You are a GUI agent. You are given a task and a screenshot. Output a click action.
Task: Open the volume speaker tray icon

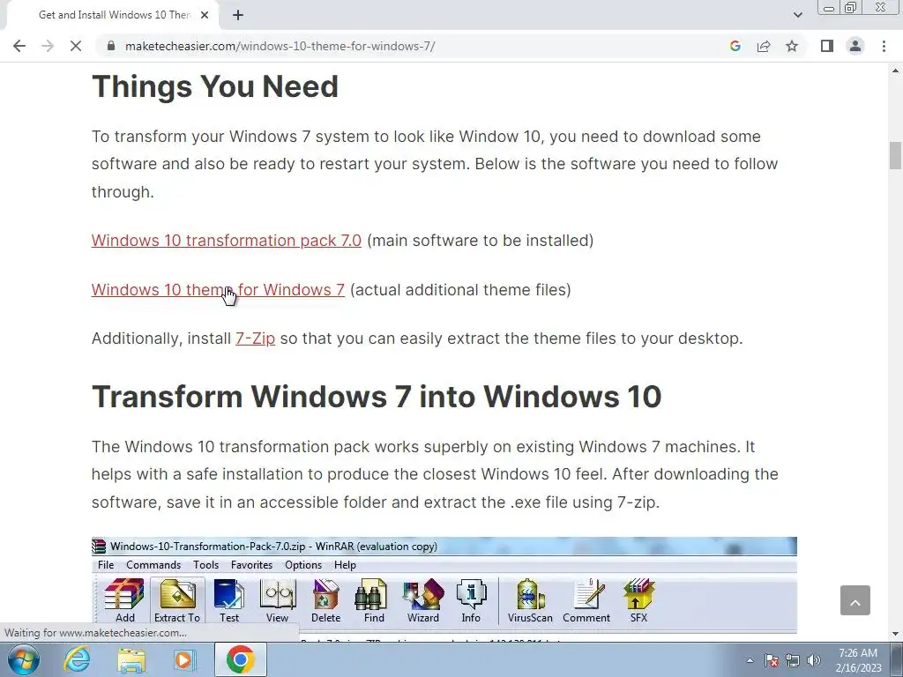coord(814,660)
